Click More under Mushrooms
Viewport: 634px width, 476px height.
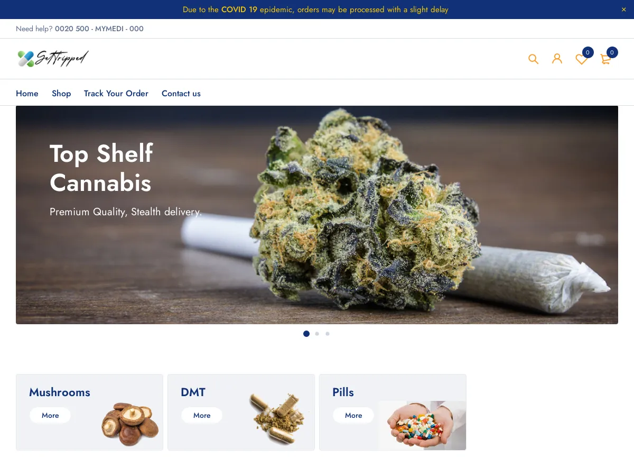point(50,415)
